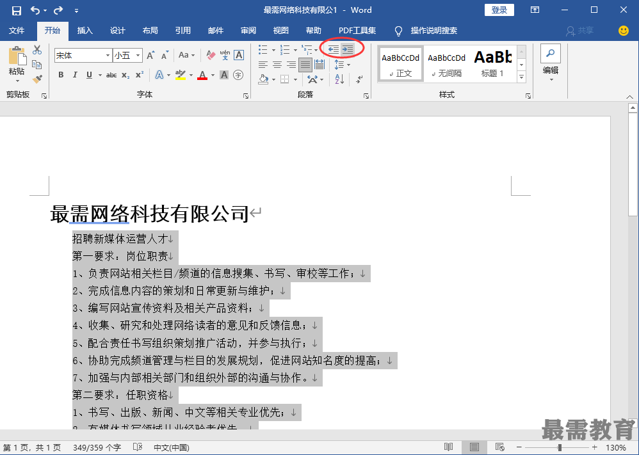Screen dimensions: 639x455
Task: Click the 登录 sign-in button
Action: (x=499, y=10)
